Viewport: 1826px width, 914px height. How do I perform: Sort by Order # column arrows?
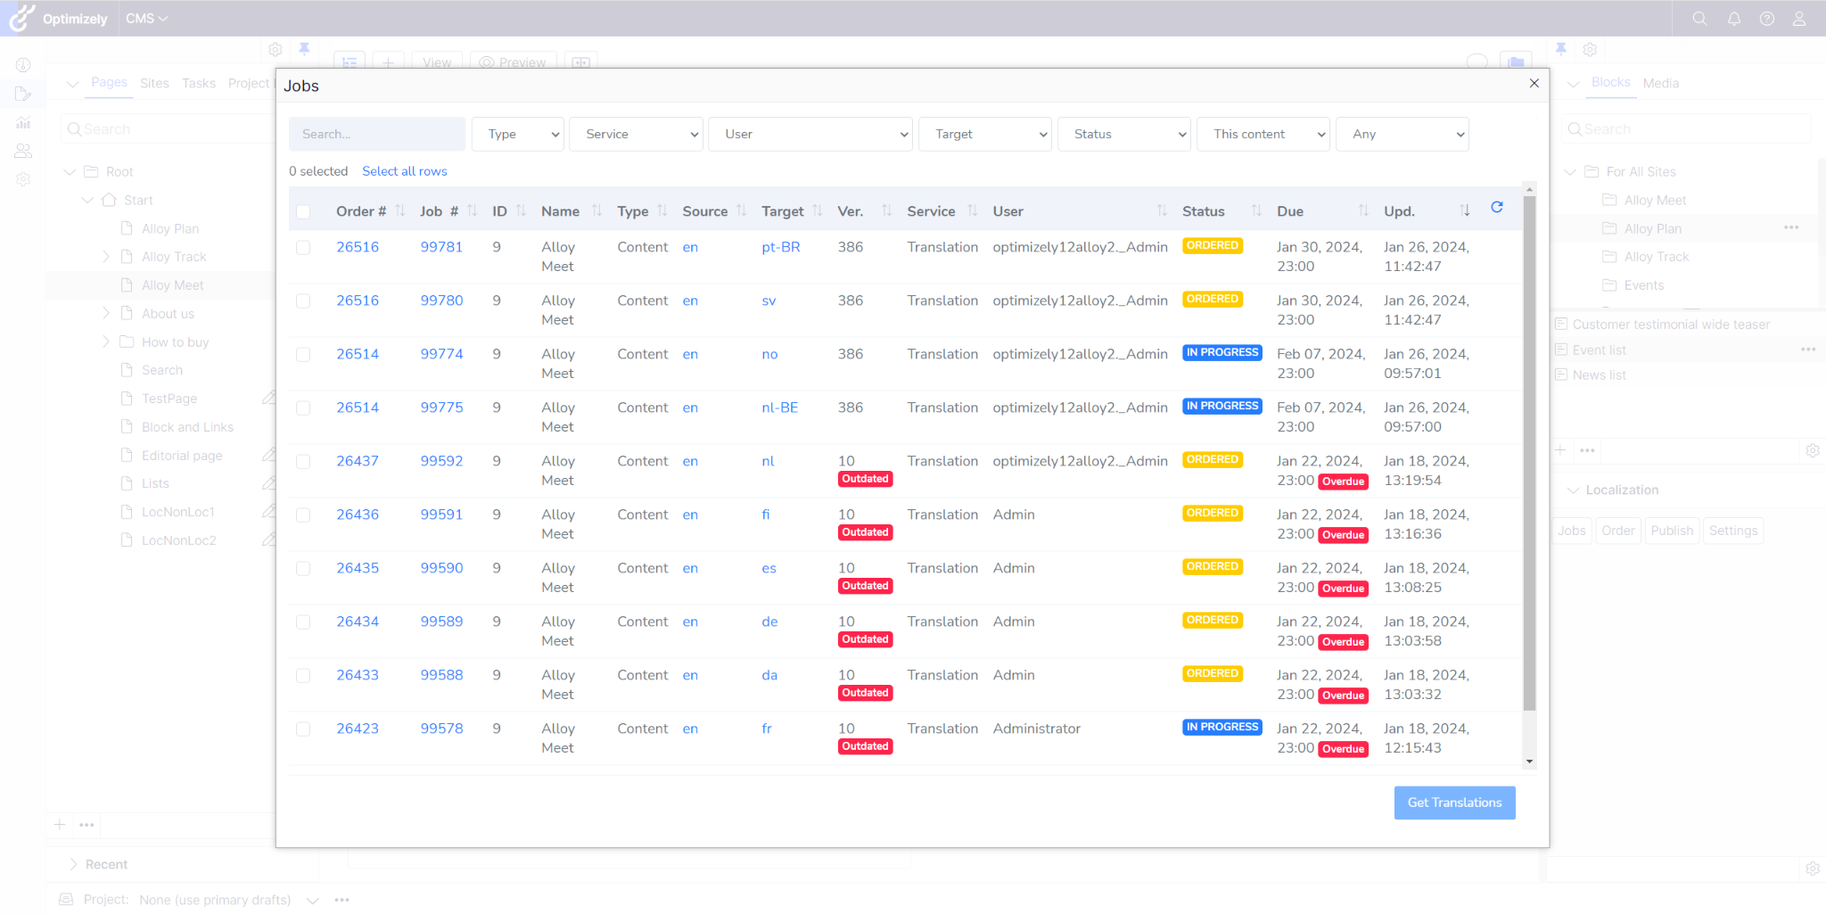(x=400, y=211)
